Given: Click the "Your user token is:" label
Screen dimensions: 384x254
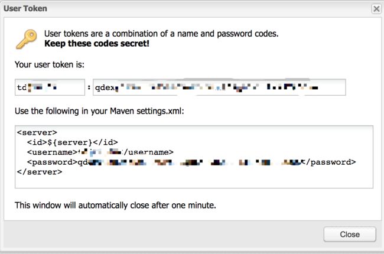Looking at the screenshot, I should click(50, 64).
